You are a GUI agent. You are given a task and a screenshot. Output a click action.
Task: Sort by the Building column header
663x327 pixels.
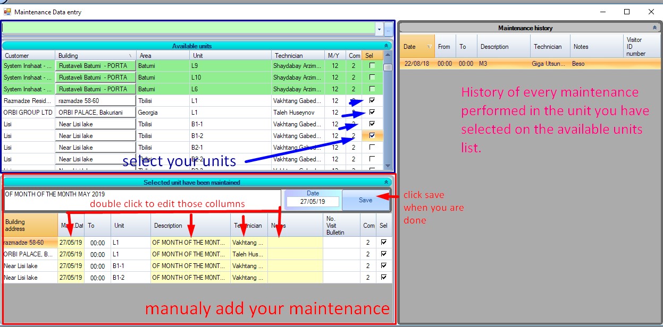[96, 56]
